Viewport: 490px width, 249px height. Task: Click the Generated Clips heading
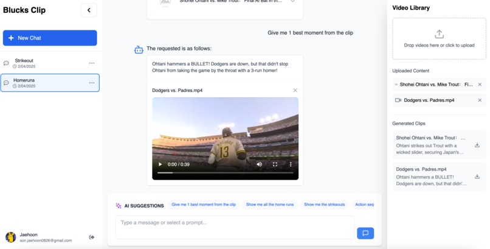click(x=409, y=124)
